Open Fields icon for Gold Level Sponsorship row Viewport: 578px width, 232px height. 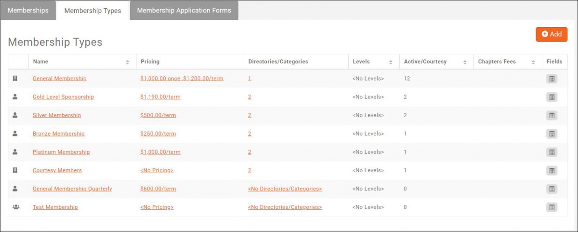click(552, 97)
